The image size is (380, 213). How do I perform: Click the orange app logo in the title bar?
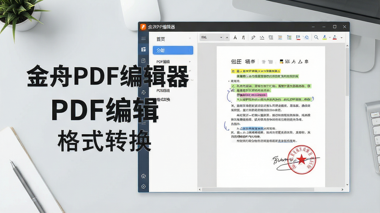coord(143,27)
